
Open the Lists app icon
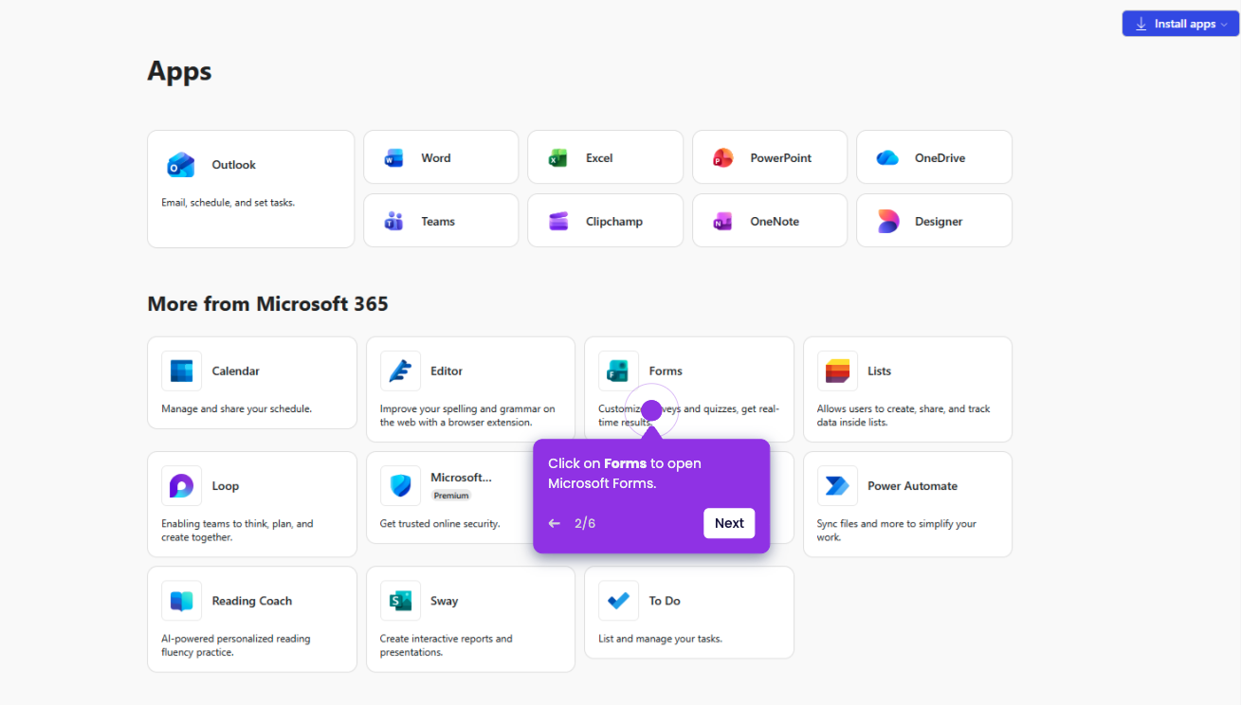coord(837,371)
